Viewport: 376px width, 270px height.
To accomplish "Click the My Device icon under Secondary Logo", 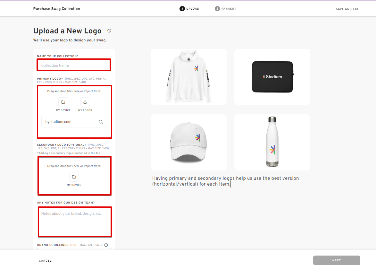I will pos(74,177).
